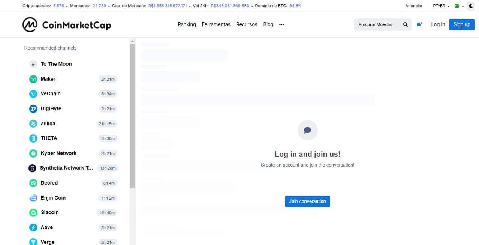The image size is (479, 245).
Task: Click the 21h 15m badge on Zilliqa
Action: tap(107, 124)
